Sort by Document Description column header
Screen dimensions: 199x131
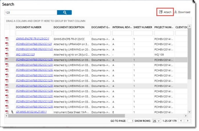pos(69,27)
